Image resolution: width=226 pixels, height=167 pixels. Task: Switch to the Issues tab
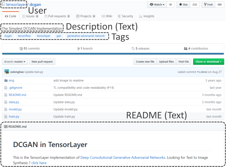pos(30,16)
